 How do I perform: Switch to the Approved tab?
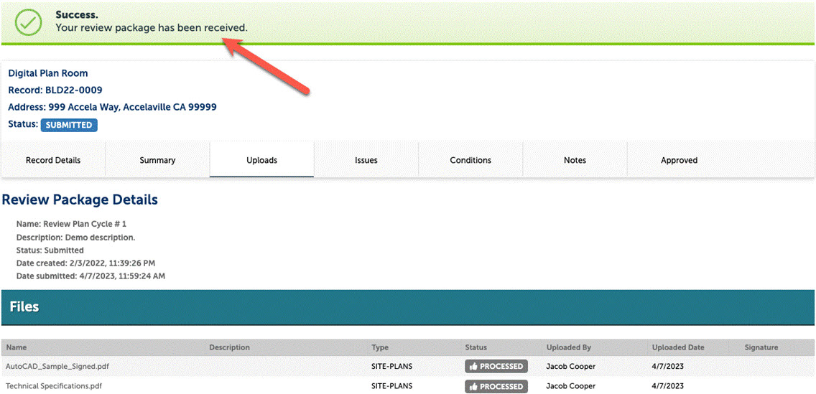[679, 160]
